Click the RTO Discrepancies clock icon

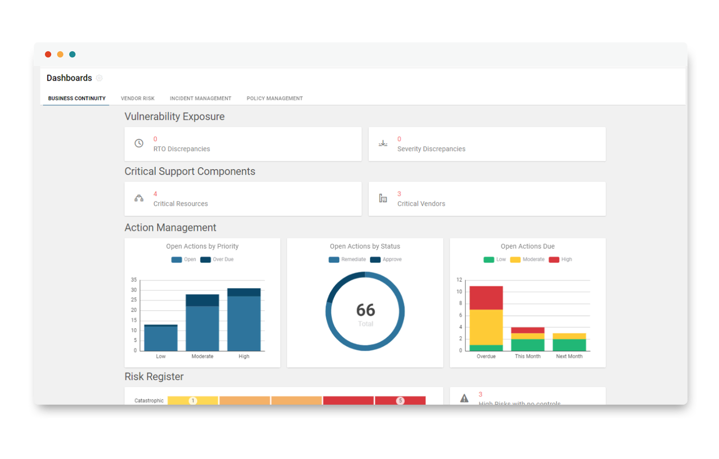(x=139, y=143)
